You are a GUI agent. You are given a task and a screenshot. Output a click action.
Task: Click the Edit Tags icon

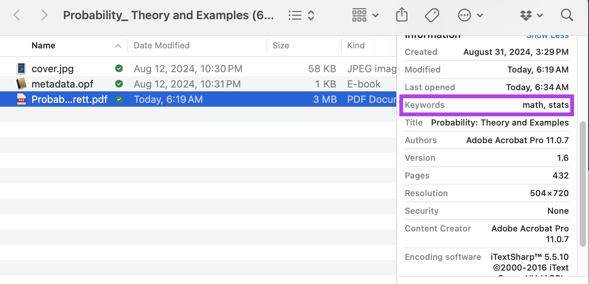[432, 15]
